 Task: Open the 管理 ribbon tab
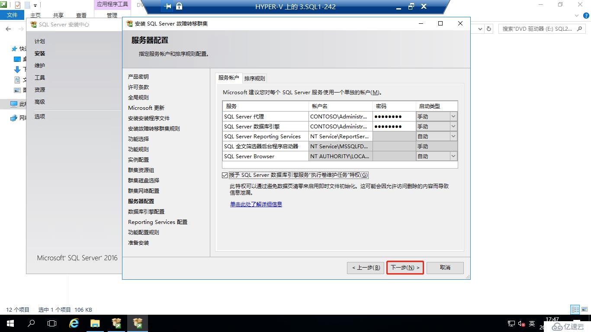112,15
